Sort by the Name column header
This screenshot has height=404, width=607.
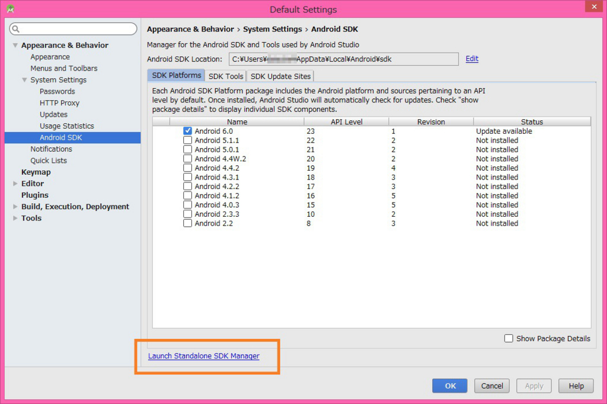pos(237,121)
